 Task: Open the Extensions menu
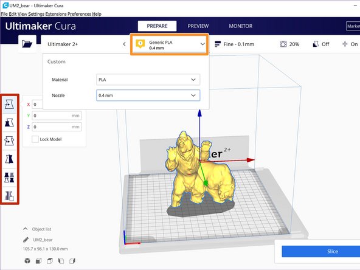coord(56,14)
